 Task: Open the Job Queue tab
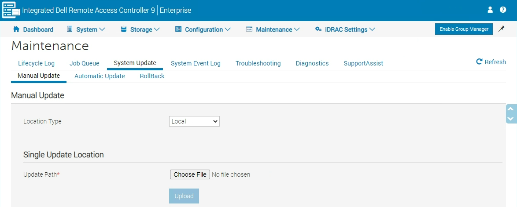pyautogui.click(x=84, y=63)
